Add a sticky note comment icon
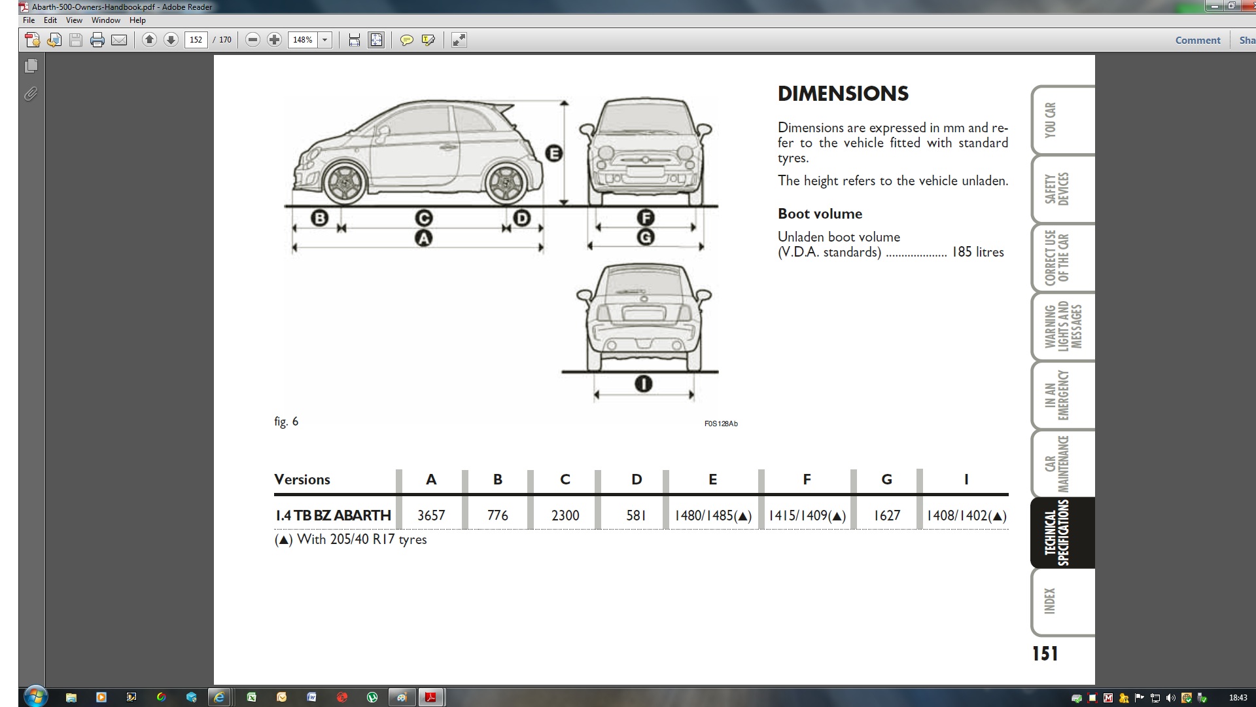 point(406,40)
